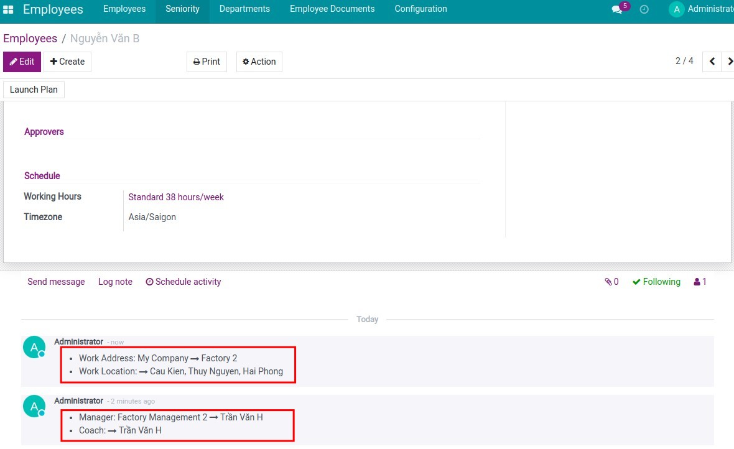Open the Action dropdown menu
The image size is (734, 449).
click(x=259, y=62)
